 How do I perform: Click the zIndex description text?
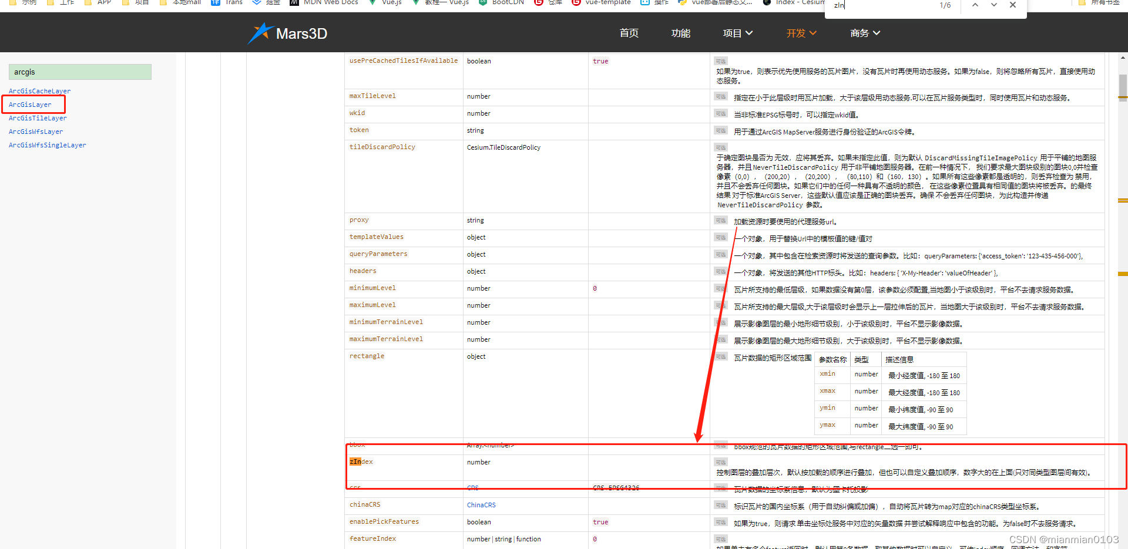pos(904,473)
